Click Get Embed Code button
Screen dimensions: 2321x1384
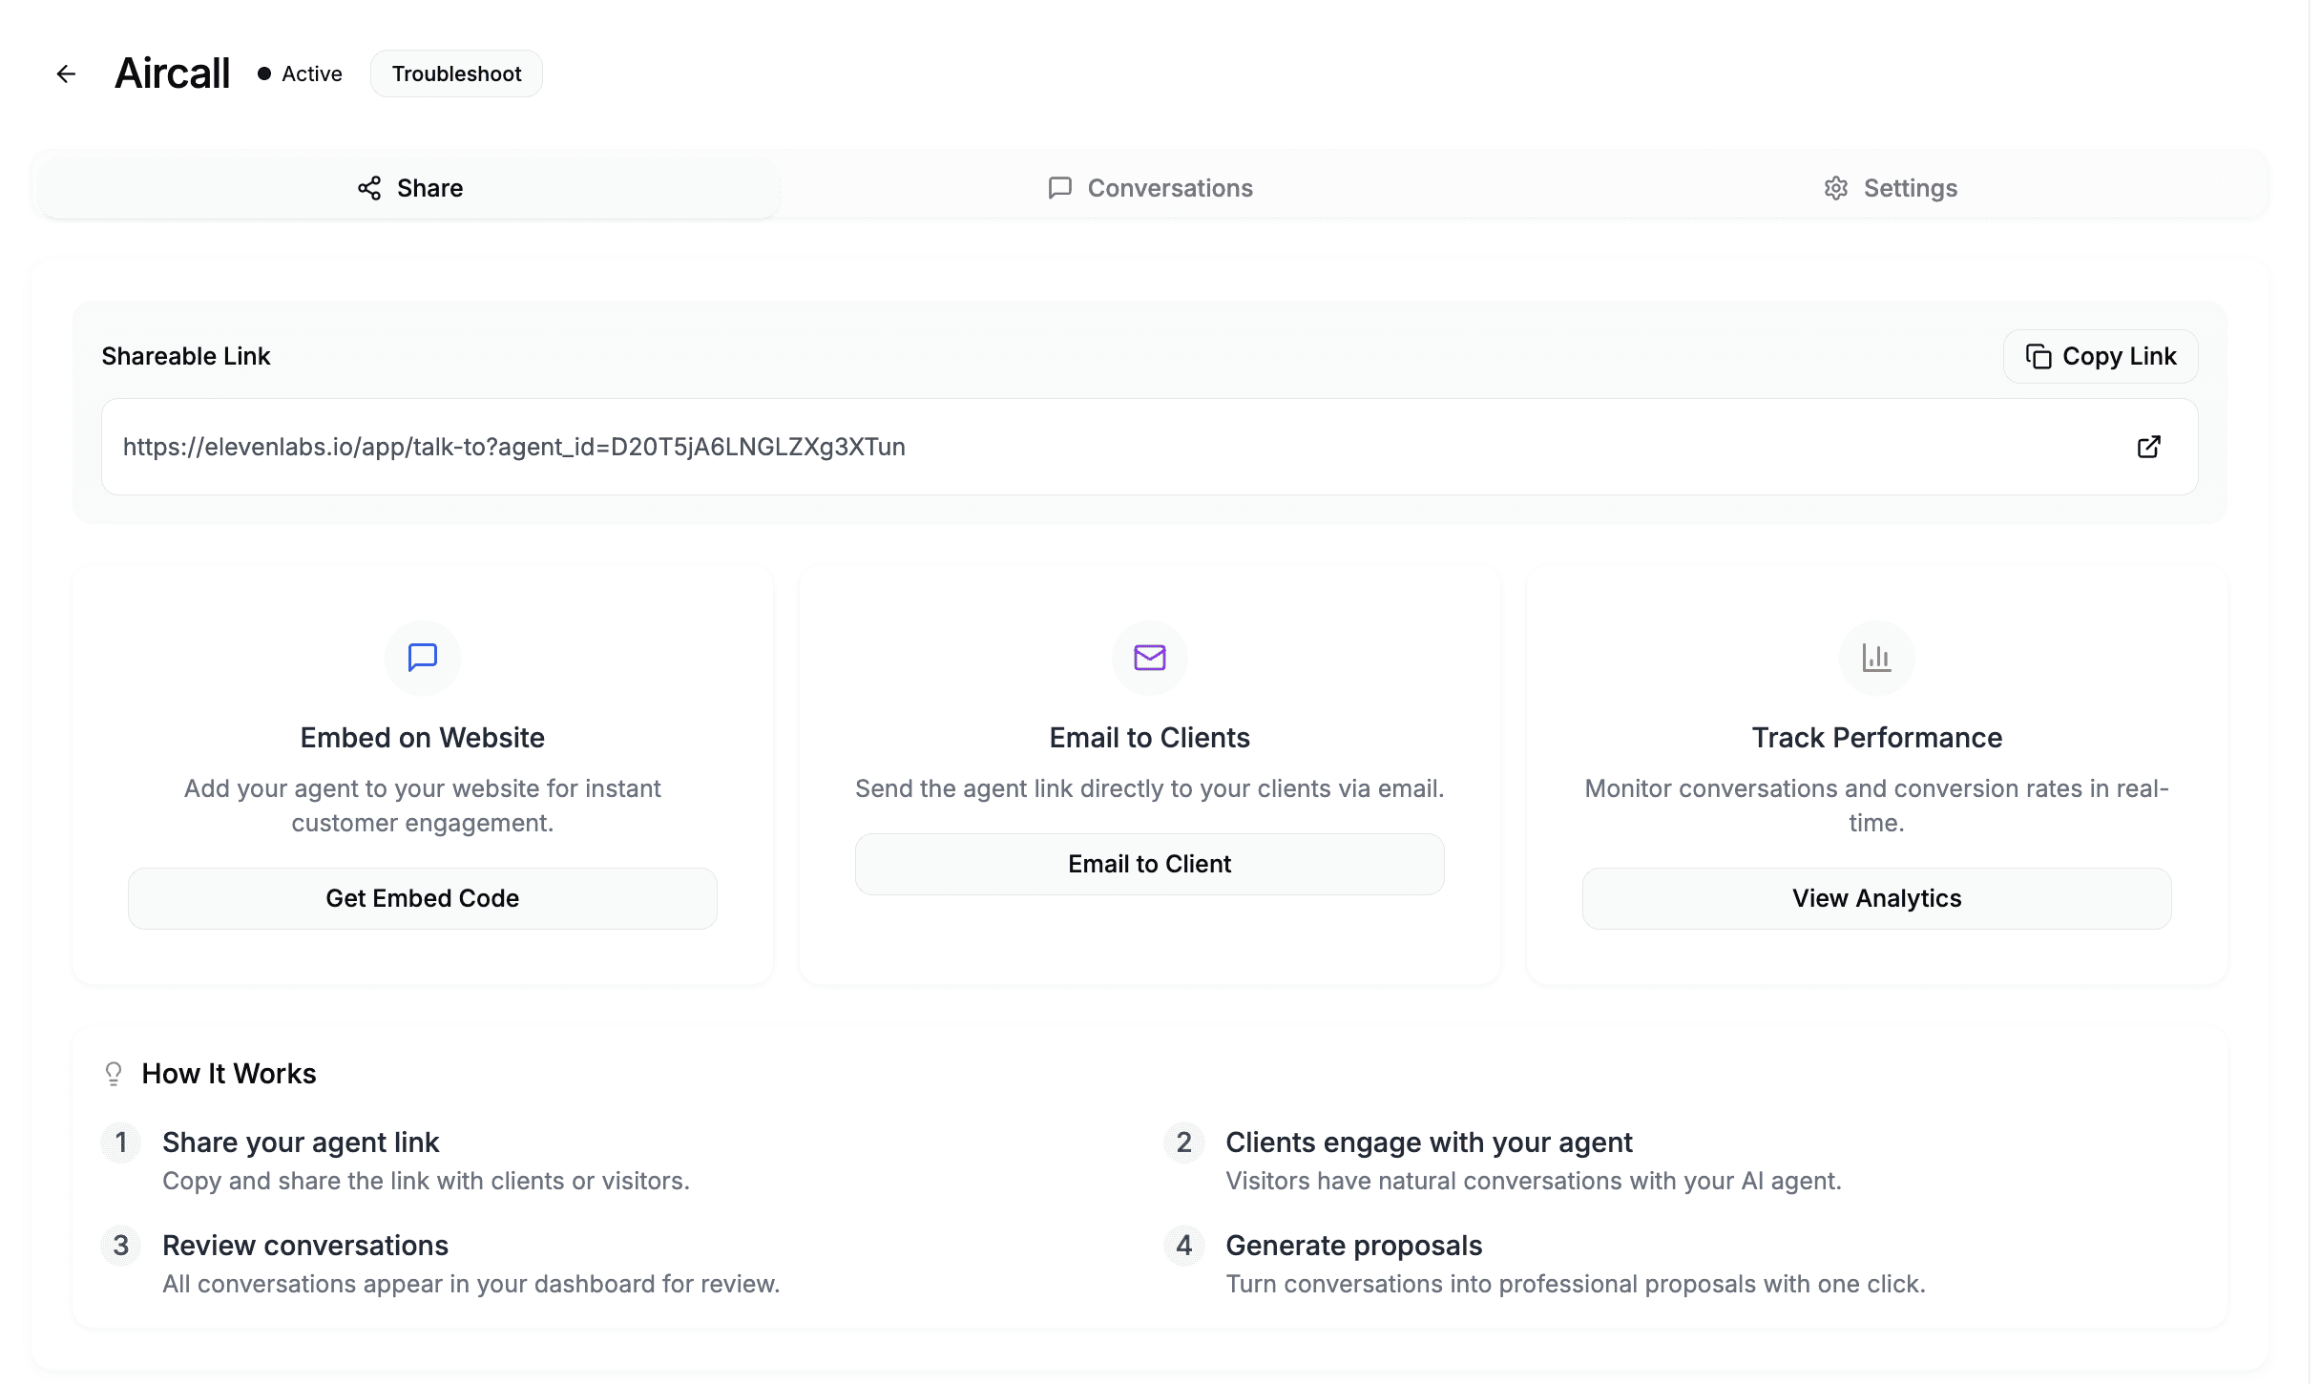tap(422, 898)
